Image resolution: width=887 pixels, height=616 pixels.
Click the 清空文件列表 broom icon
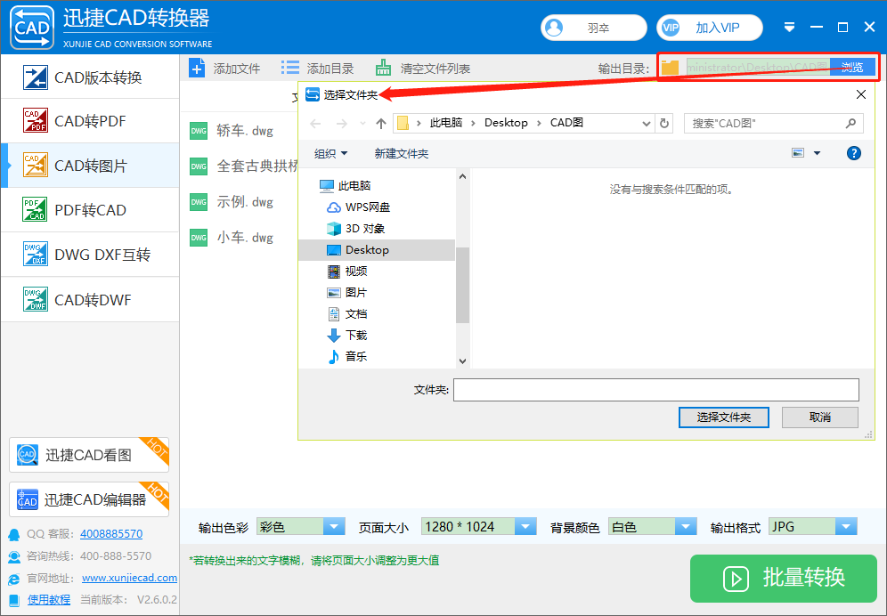coord(384,68)
